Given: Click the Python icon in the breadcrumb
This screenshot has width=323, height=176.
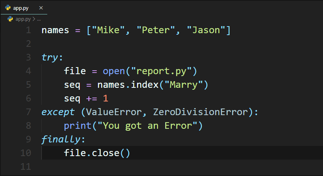Looking at the screenshot, I should click(10, 19).
